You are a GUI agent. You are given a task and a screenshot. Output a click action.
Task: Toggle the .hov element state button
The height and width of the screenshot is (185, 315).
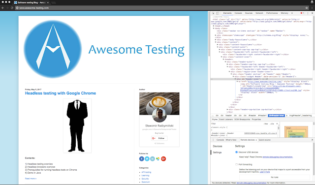[266, 123]
